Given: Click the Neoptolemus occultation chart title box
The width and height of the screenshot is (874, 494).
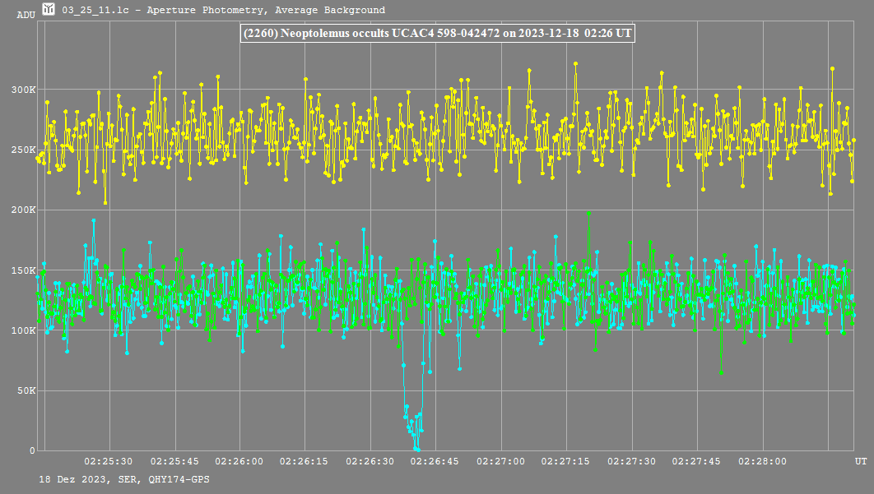Looking at the screenshot, I should point(437,34).
